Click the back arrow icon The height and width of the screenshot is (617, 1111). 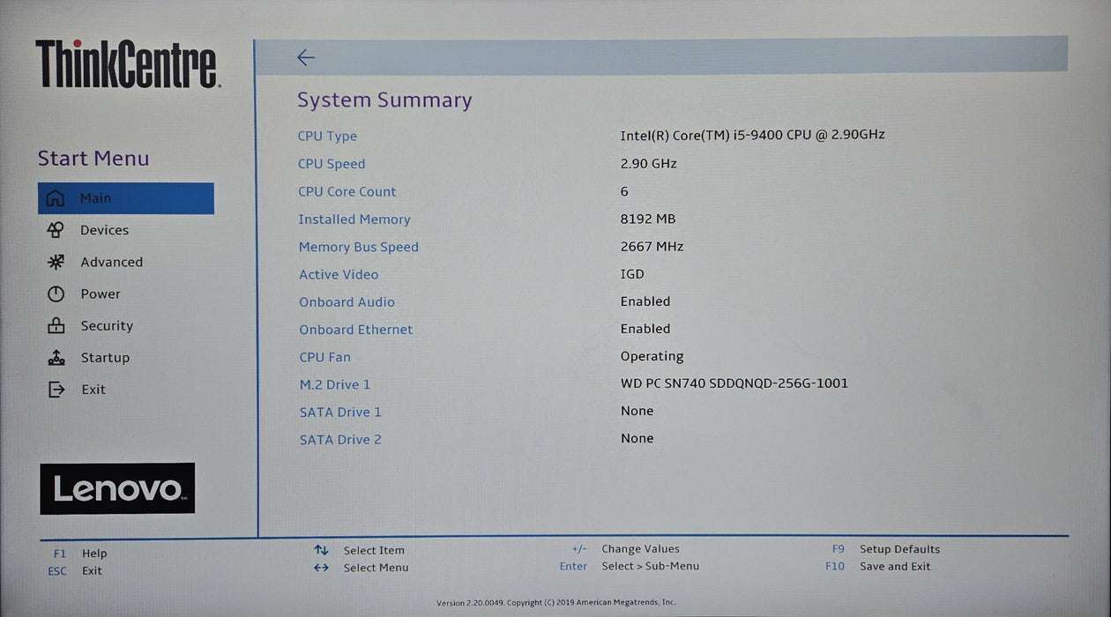306,57
